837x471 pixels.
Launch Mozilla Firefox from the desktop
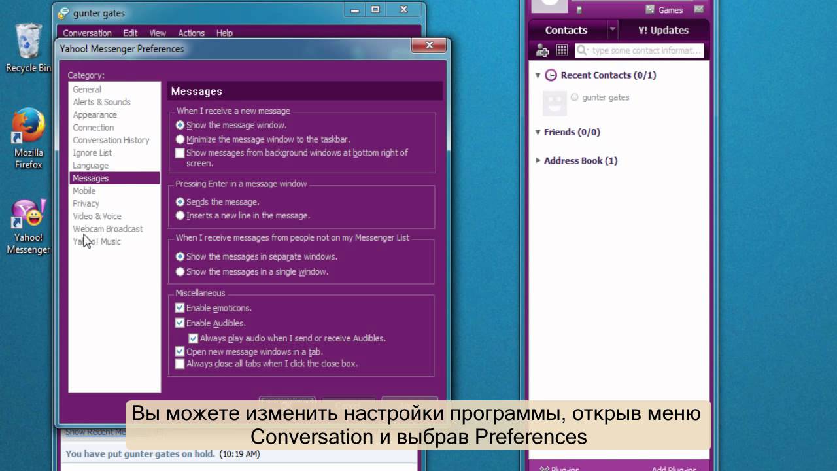(x=29, y=139)
